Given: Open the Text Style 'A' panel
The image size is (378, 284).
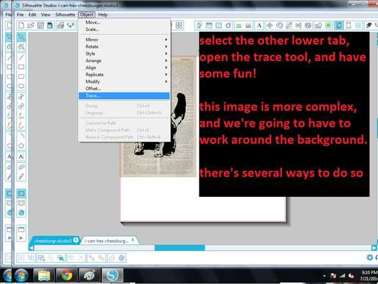Looking at the screenshot, I should (259, 26).
